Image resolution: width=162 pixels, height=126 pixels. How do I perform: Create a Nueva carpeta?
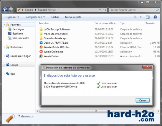click(x=73, y=17)
